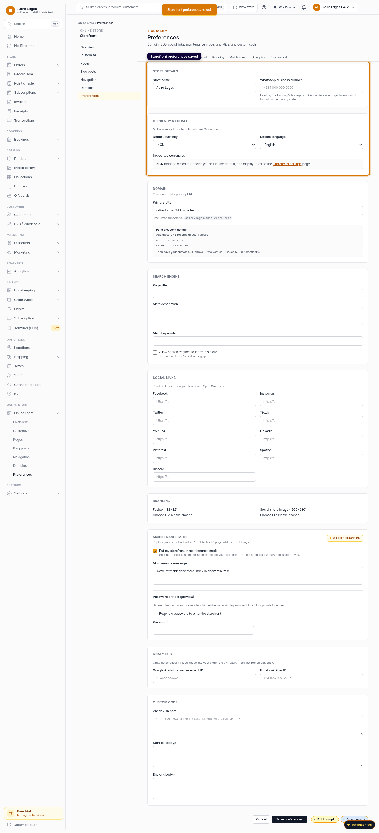The image size is (379, 833).
Task: Click the Instagram URL field
Action: tap(311, 402)
